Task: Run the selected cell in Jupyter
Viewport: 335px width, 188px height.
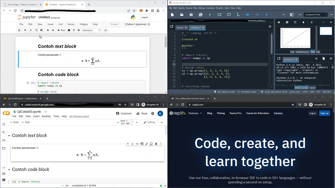Action: click(61, 30)
